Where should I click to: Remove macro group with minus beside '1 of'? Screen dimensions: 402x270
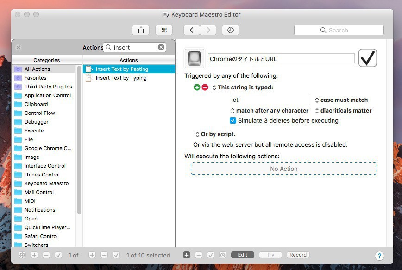[x=46, y=255]
